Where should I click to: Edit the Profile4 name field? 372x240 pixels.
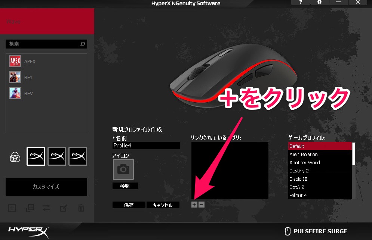(x=146, y=146)
